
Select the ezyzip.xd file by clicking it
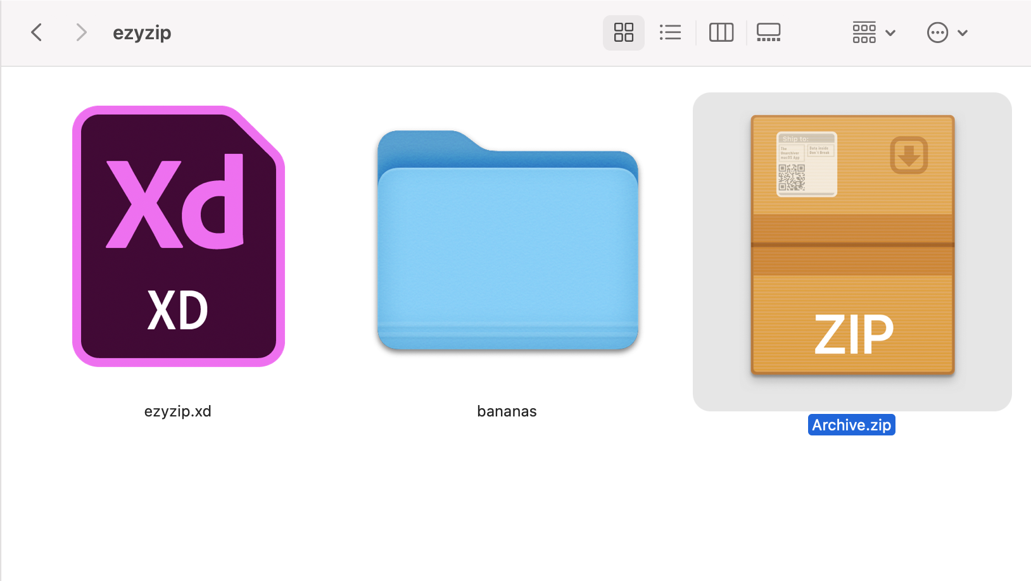point(178,236)
